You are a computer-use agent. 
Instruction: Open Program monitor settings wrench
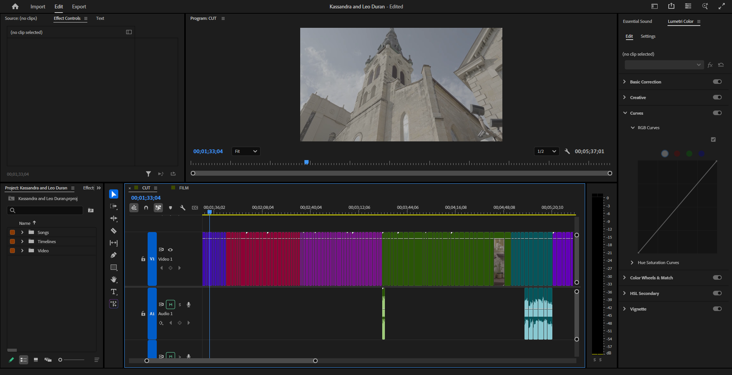567,151
